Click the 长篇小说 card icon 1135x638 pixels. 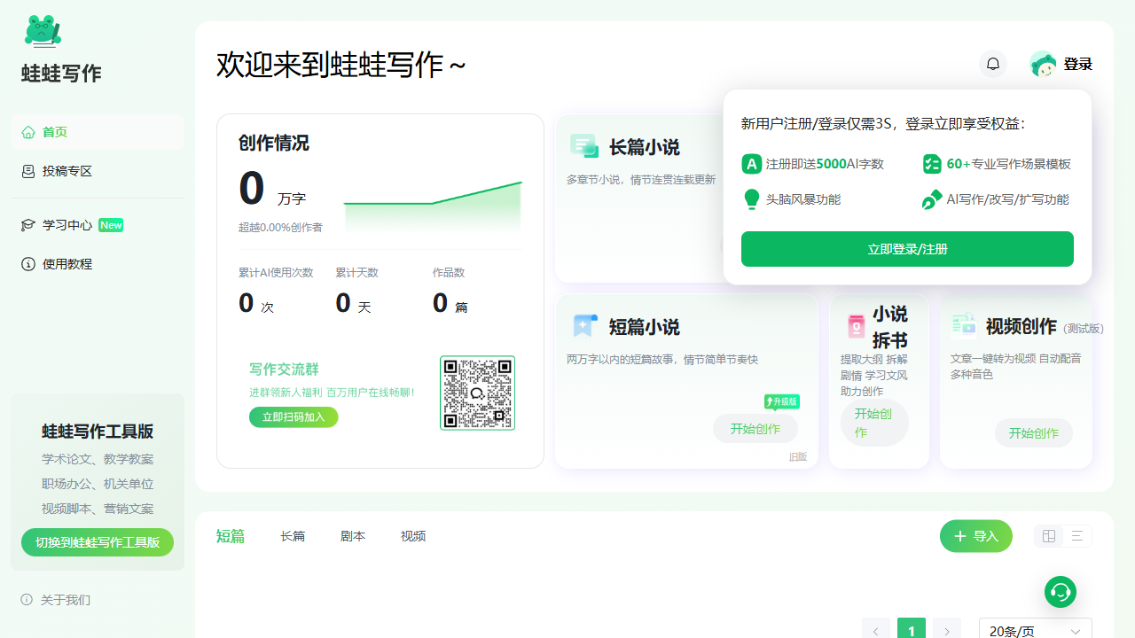click(x=584, y=146)
